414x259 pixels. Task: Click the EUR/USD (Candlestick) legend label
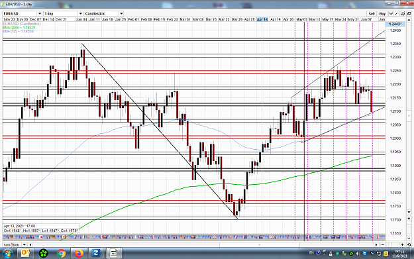tap(22, 24)
